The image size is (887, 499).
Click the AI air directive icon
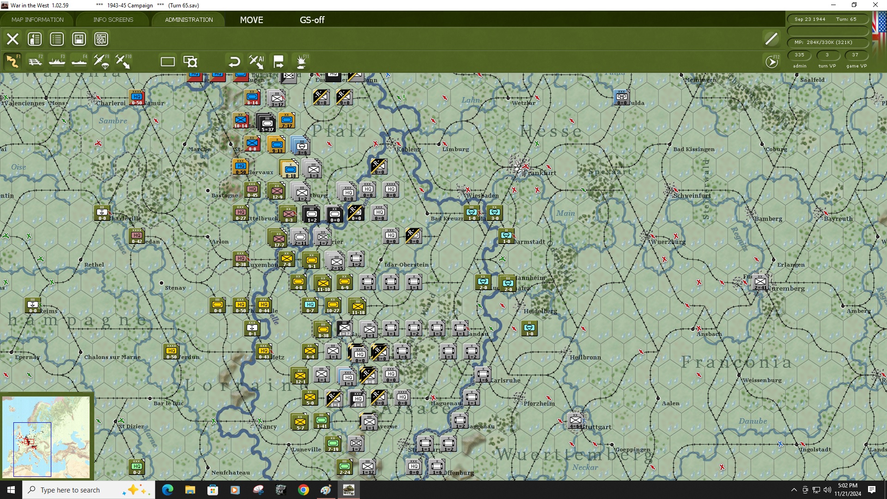coord(256,61)
